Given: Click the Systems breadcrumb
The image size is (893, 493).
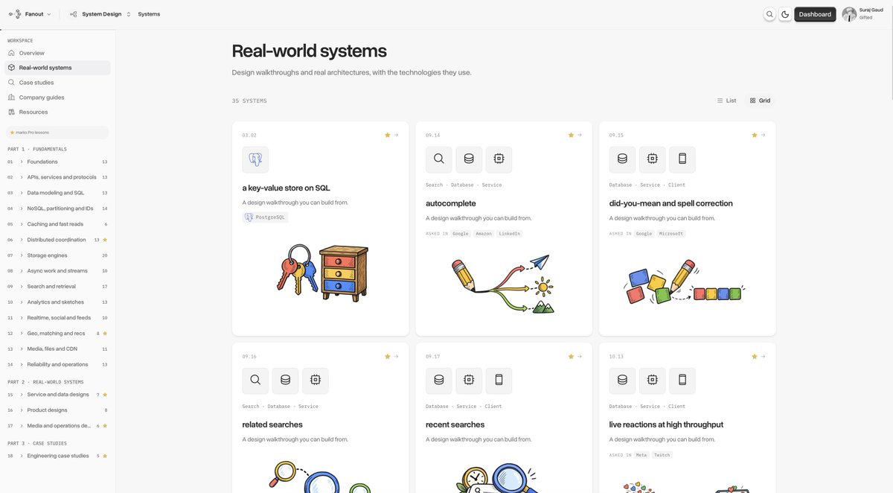Looking at the screenshot, I should pyautogui.click(x=149, y=14).
